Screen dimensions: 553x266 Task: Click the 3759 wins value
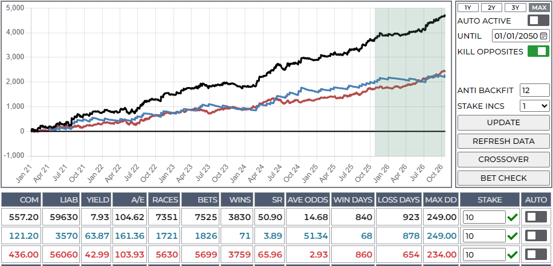coord(239,255)
